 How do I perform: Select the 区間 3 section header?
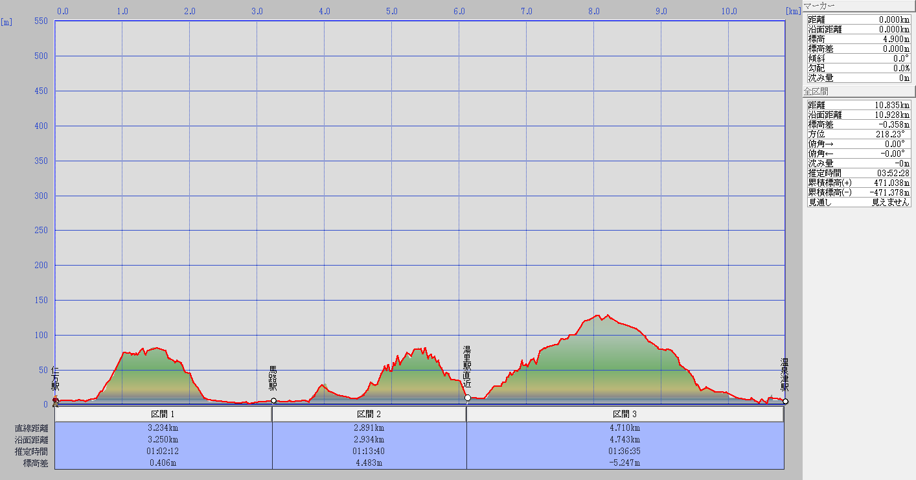pyautogui.click(x=625, y=414)
